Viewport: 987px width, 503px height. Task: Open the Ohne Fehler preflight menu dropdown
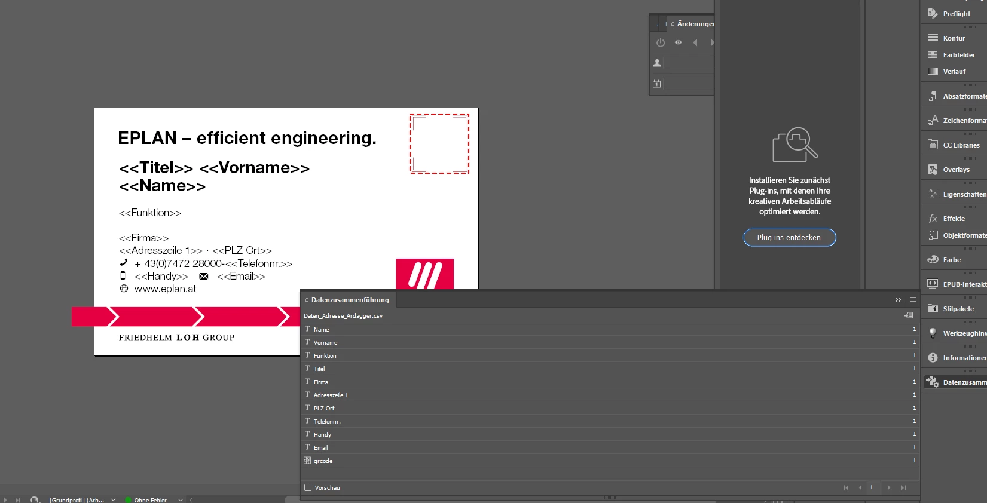tap(181, 499)
